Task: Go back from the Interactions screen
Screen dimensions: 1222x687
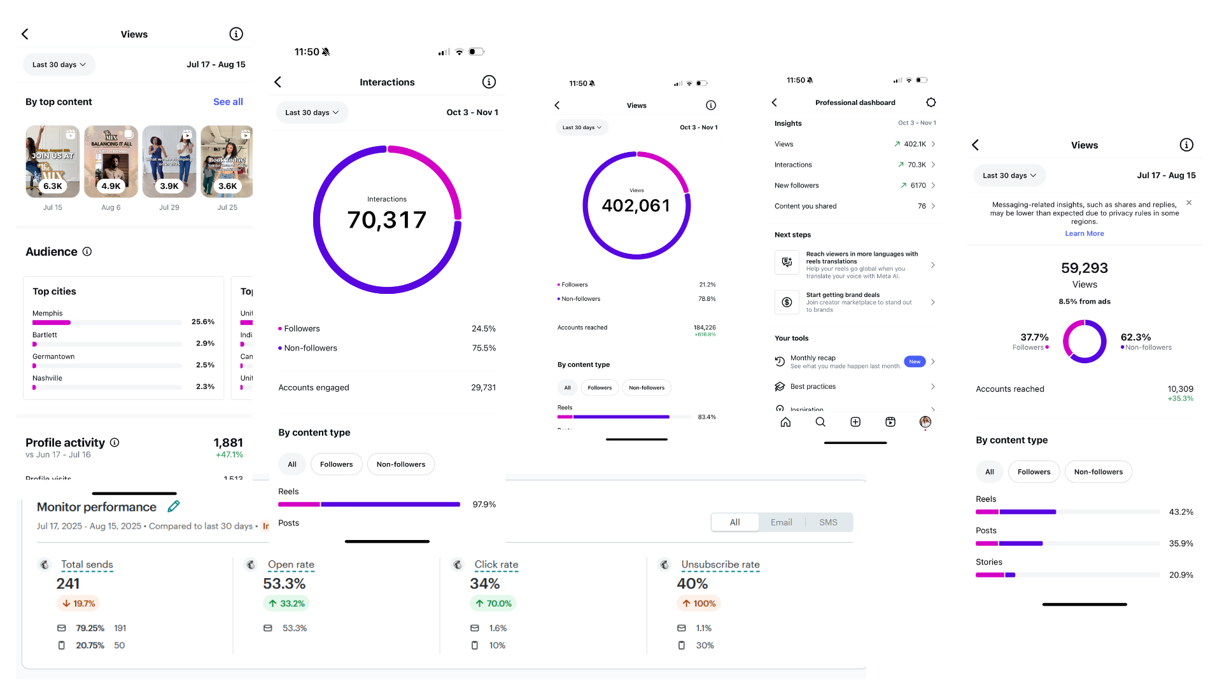Action: [x=278, y=82]
